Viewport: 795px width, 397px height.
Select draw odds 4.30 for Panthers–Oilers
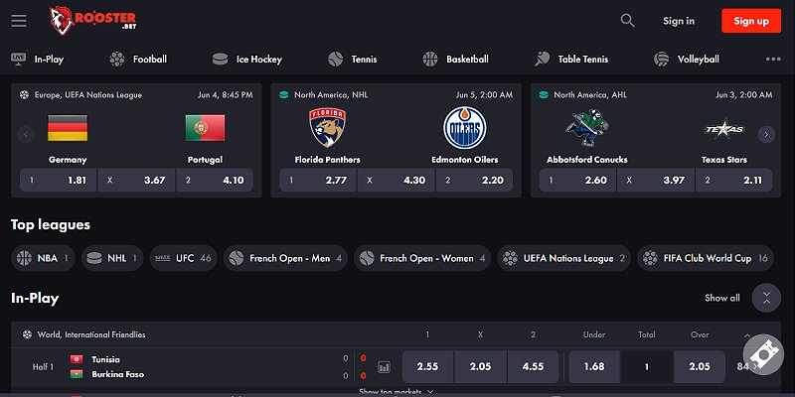coord(396,180)
